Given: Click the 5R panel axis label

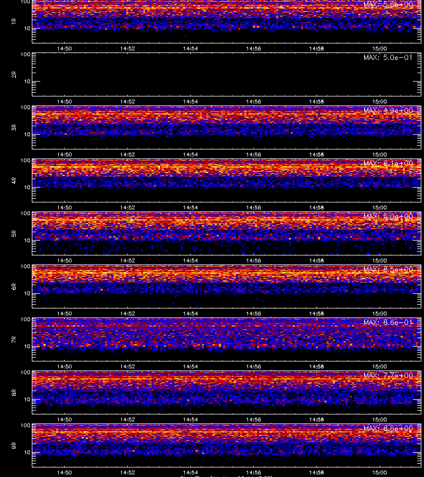Looking at the screenshot, I should click(x=14, y=234).
